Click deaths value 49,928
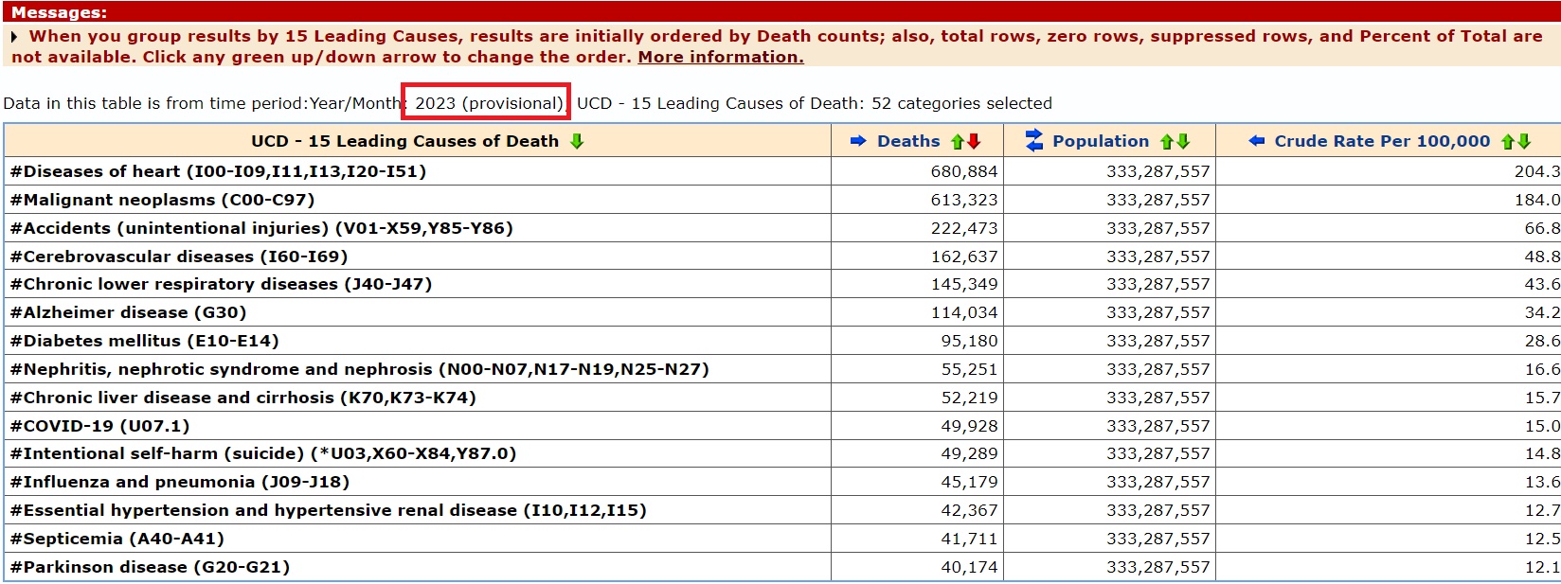Screen dimensions: 1561x584 [970, 426]
